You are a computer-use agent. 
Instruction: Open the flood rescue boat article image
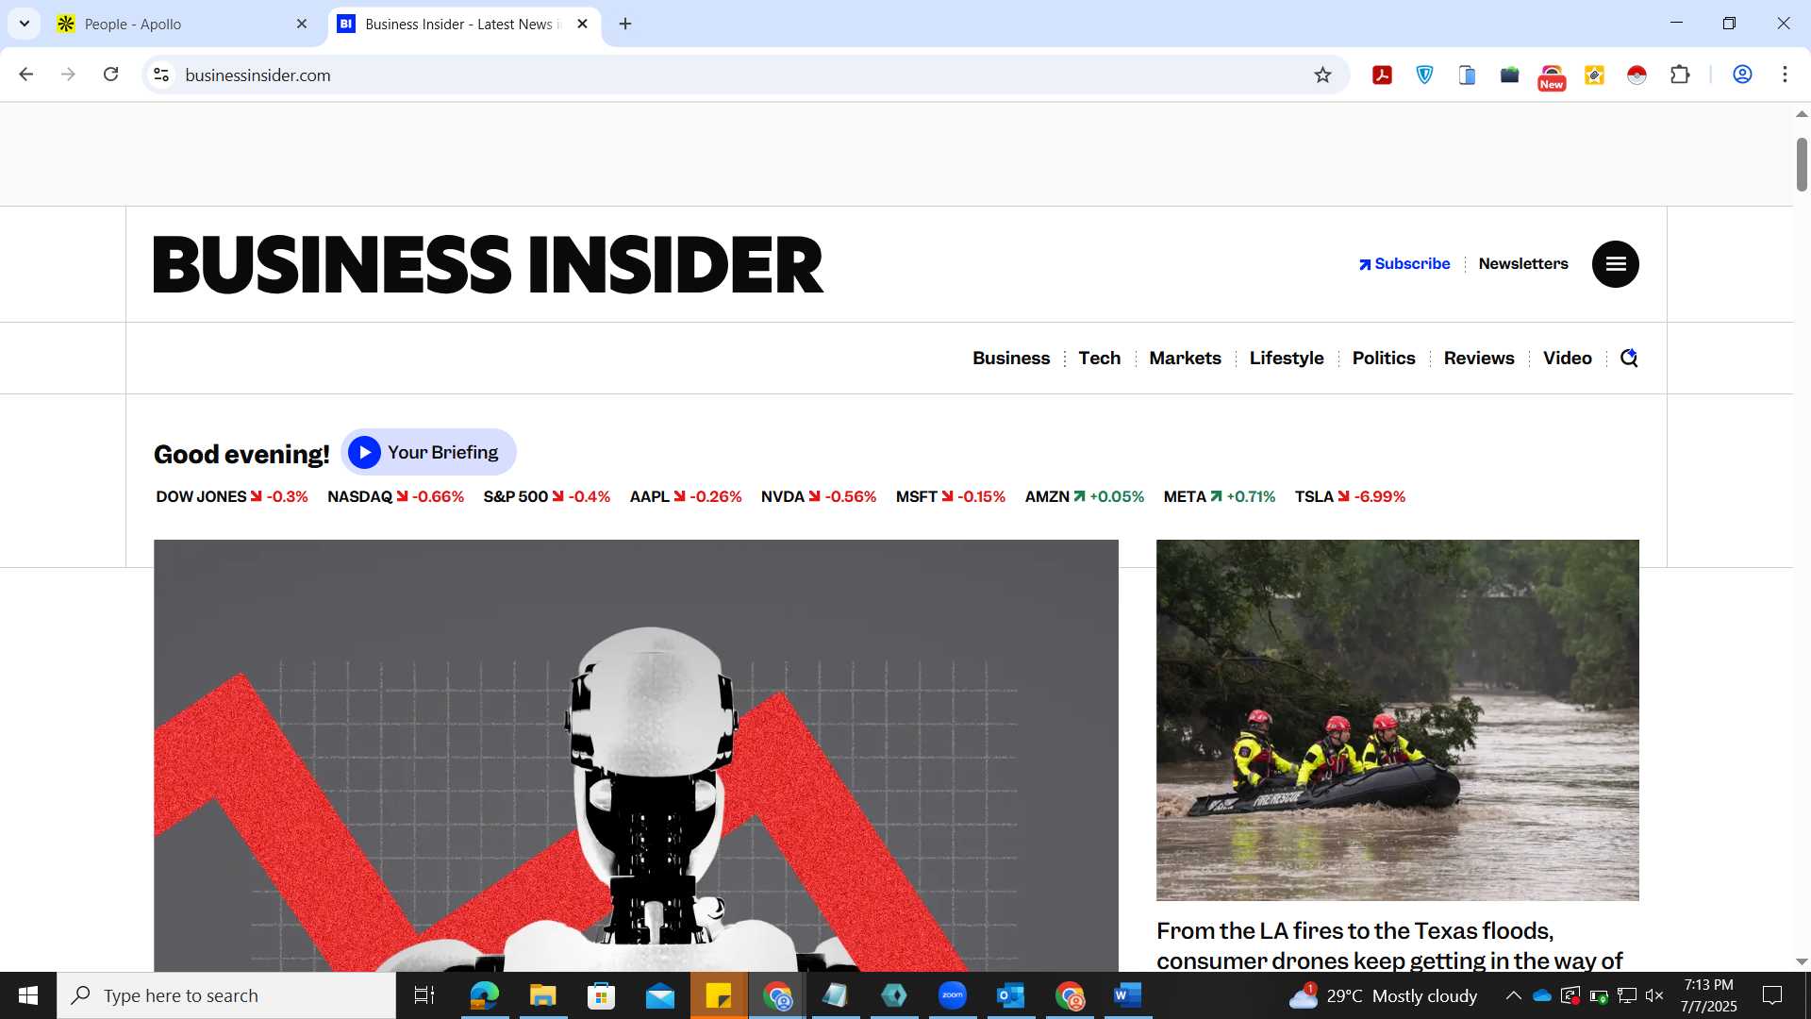point(1398,720)
